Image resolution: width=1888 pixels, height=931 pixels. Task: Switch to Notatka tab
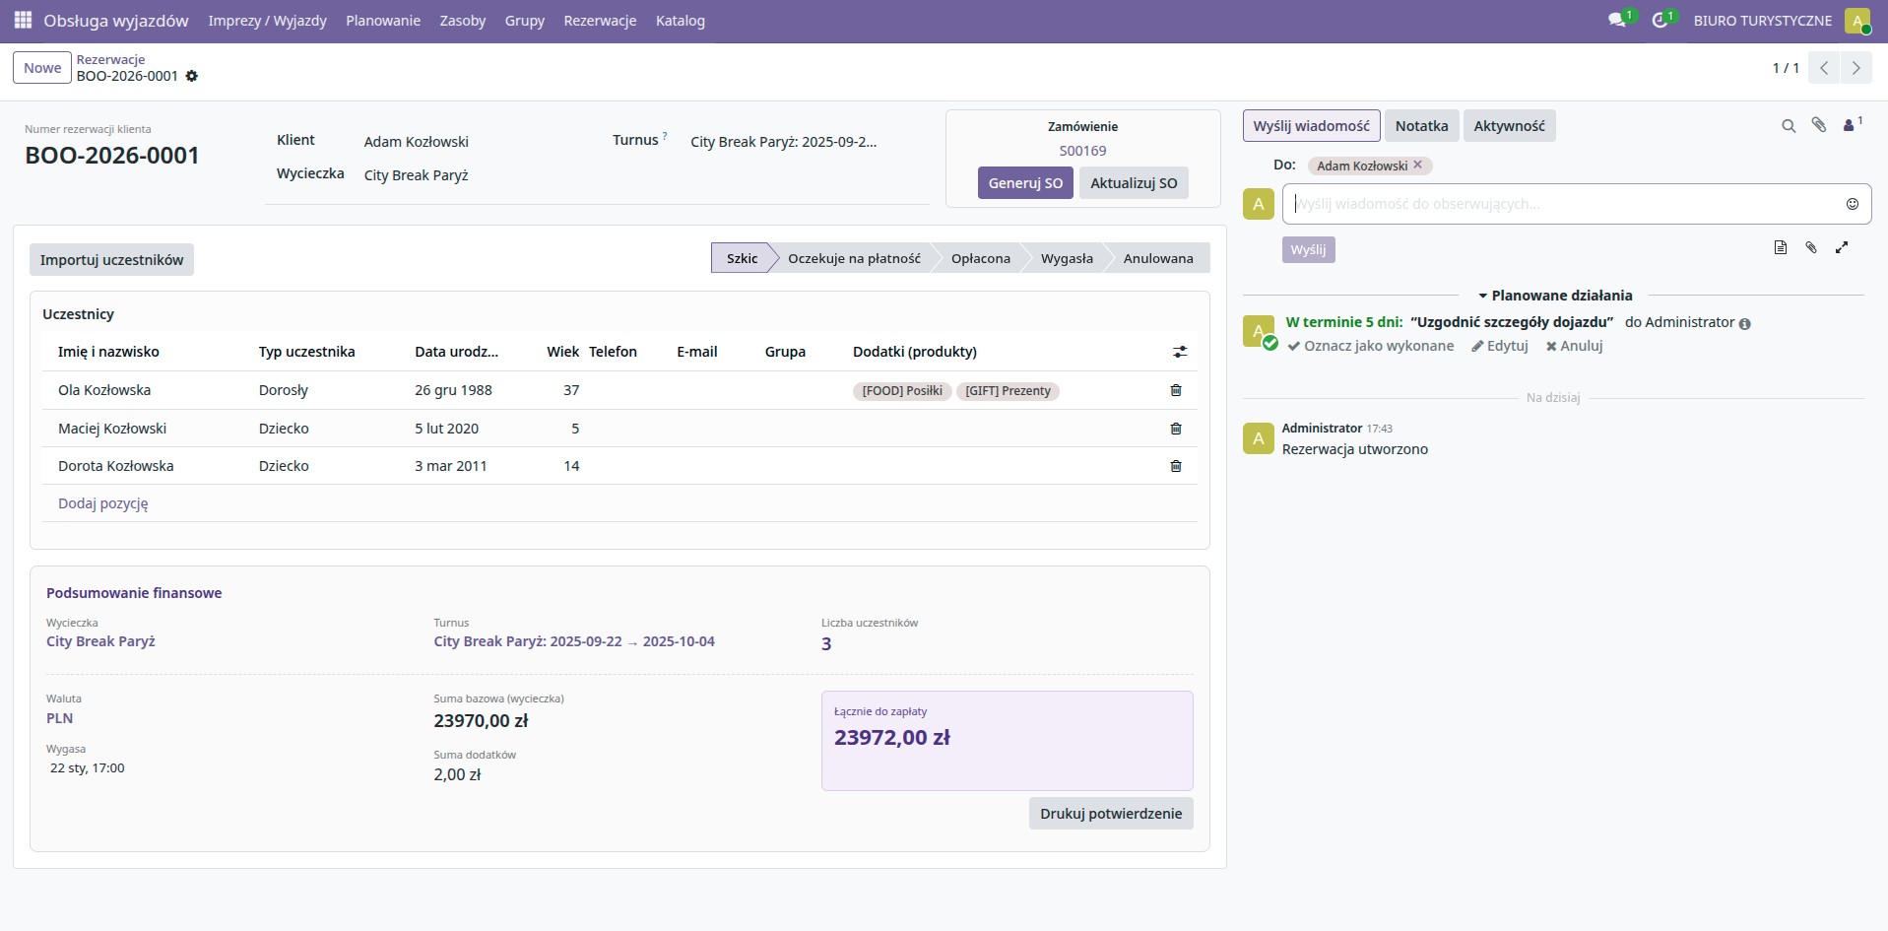click(x=1421, y=126)
